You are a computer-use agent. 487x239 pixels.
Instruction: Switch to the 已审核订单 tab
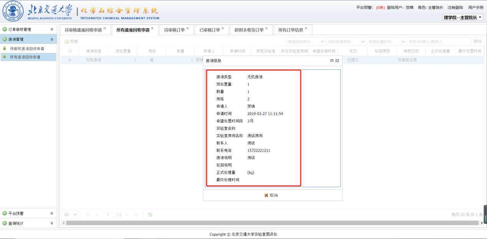210,30
